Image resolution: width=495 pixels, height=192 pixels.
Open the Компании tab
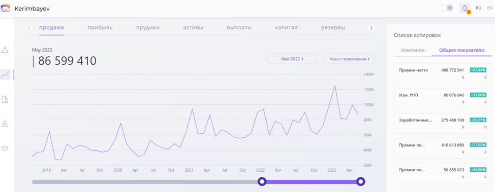(413, 50)
